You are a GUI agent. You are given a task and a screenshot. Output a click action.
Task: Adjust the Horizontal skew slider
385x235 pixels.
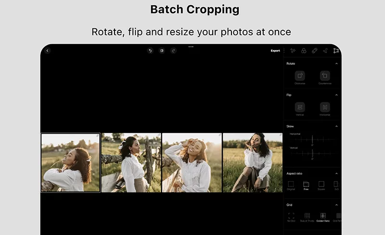312,140
